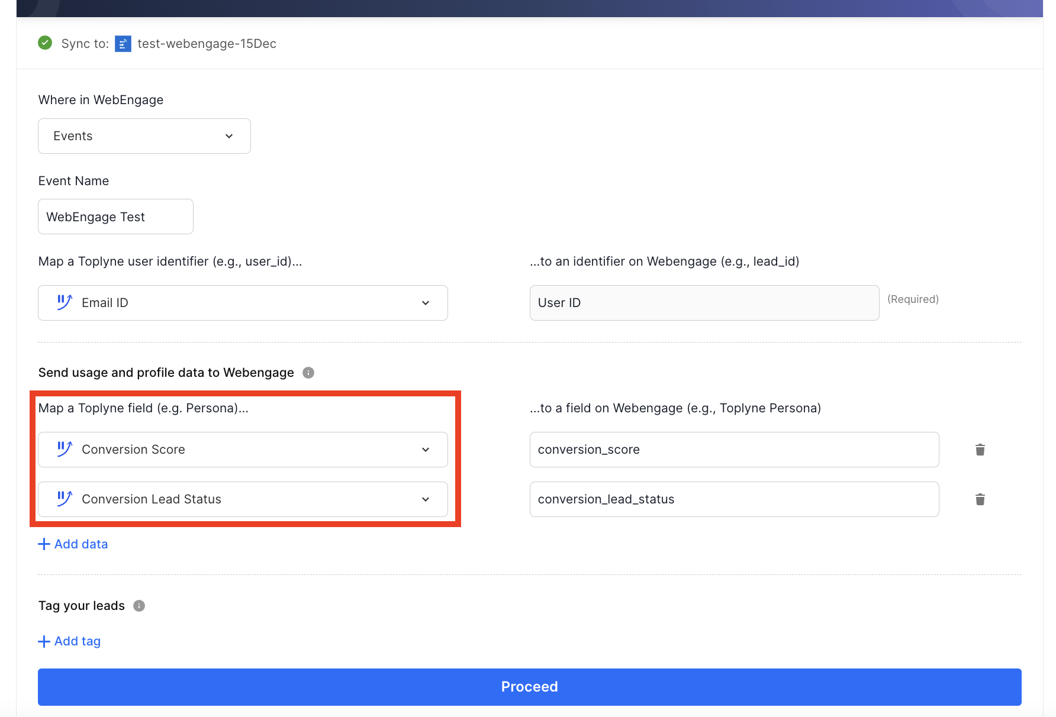The image size is (1056, 717).
Task: Click the Toplyne logo in Email ID dropdown
Action: pos(65,302)
